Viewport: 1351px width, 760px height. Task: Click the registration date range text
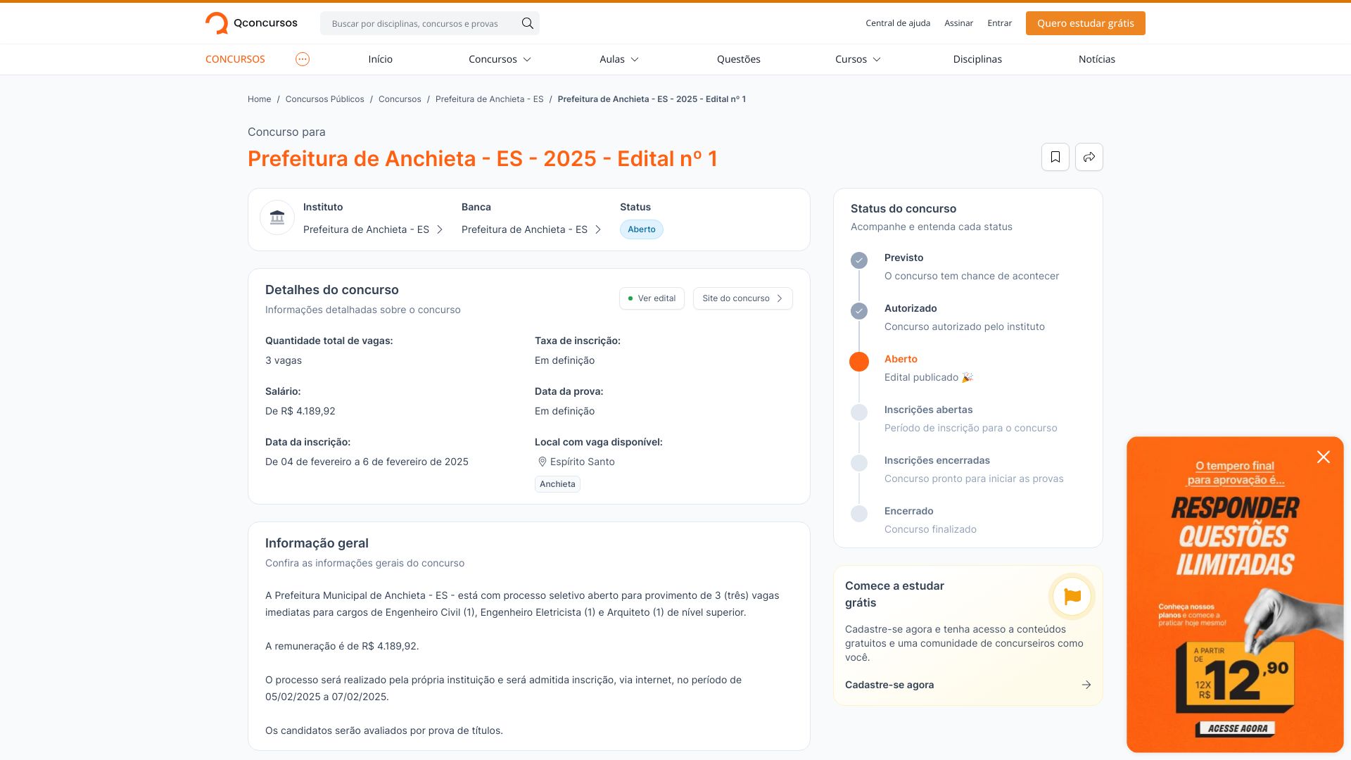click(367, 462)
